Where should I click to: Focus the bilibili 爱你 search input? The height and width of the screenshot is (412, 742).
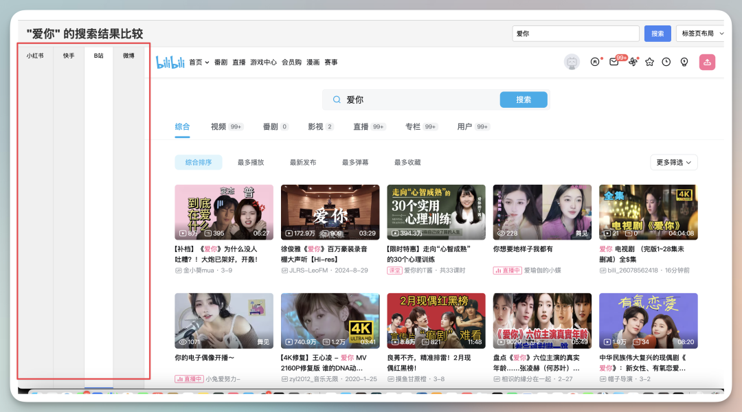[x=420, y=100]
